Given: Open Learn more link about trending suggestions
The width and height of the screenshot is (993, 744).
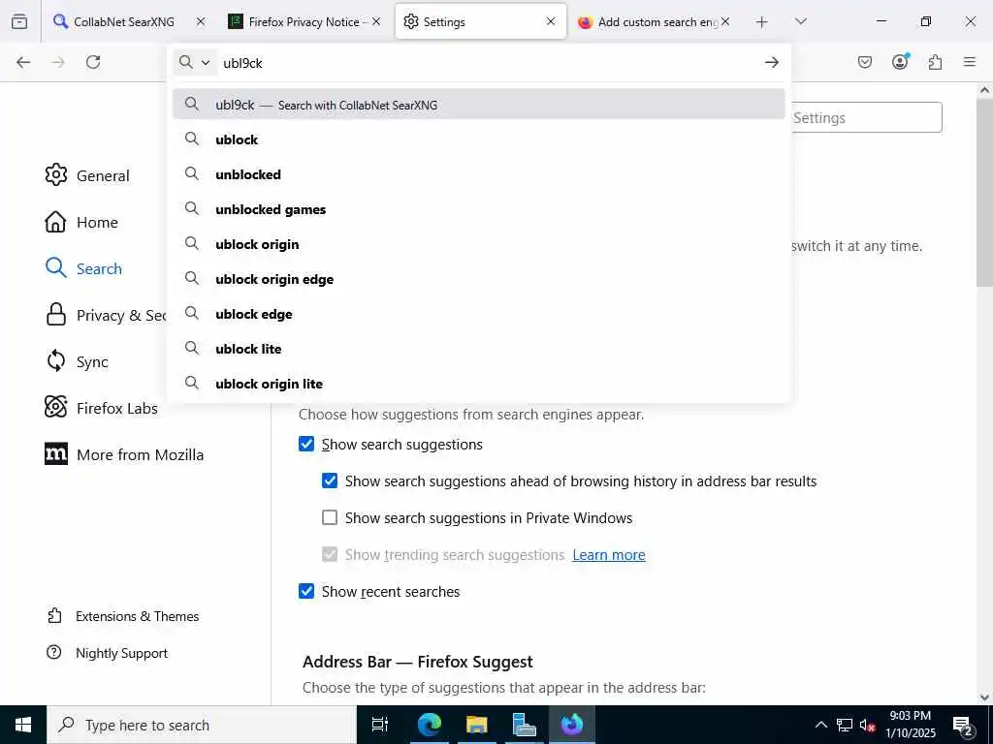Looking at the screenshot, I should tap(609, 554).
